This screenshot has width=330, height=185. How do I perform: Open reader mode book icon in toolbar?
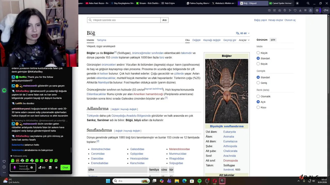[269, 10]
